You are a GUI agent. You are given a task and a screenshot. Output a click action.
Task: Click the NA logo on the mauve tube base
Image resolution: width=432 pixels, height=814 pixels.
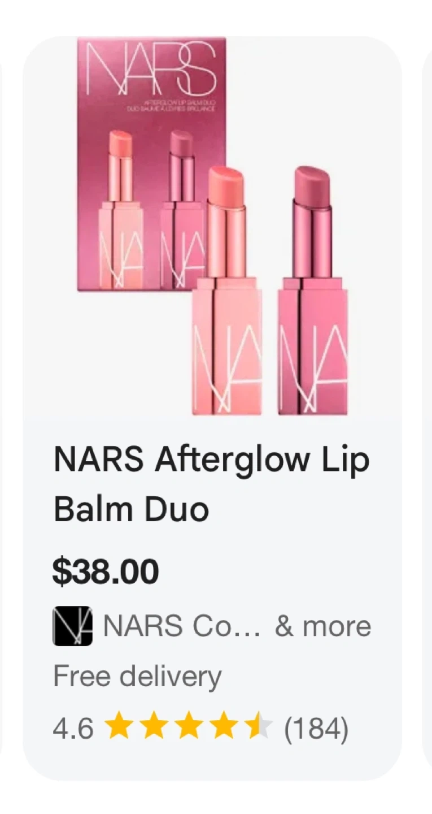tap(313, 367)
